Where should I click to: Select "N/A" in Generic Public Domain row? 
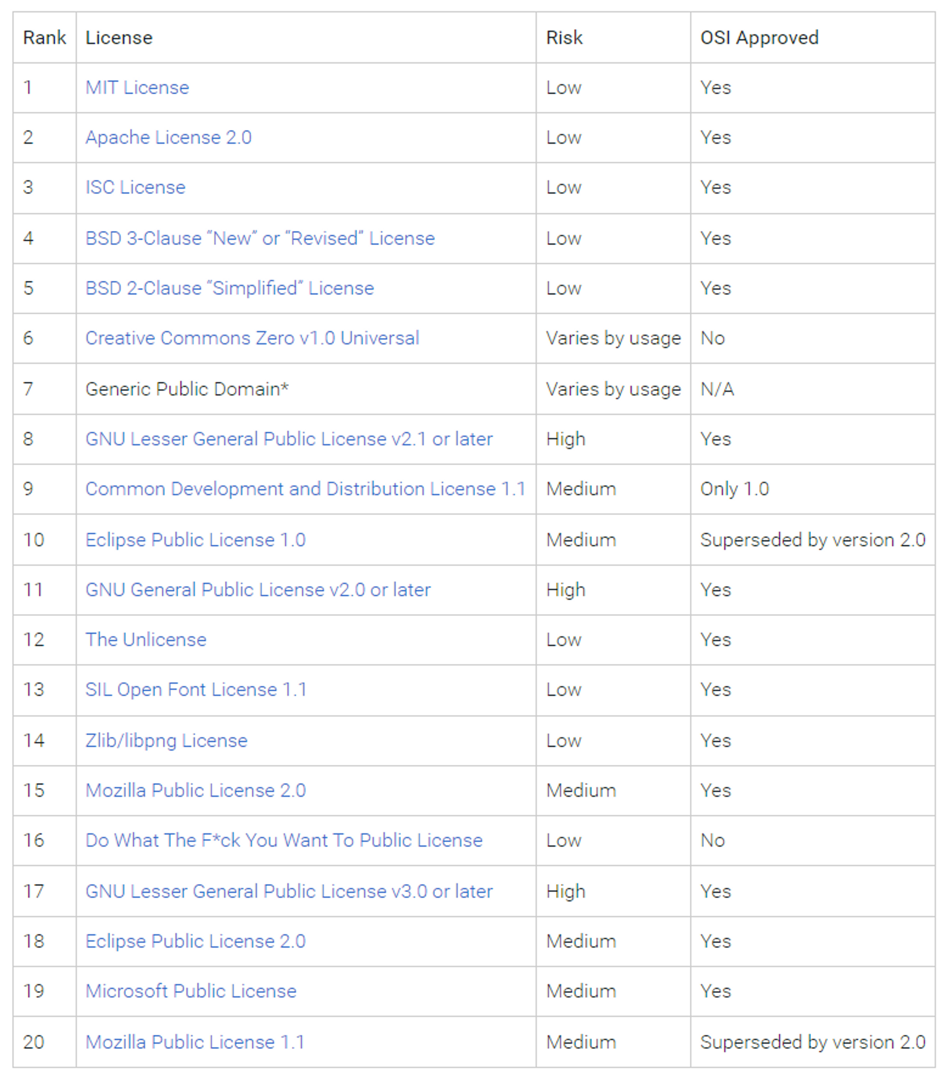(718, 389)
